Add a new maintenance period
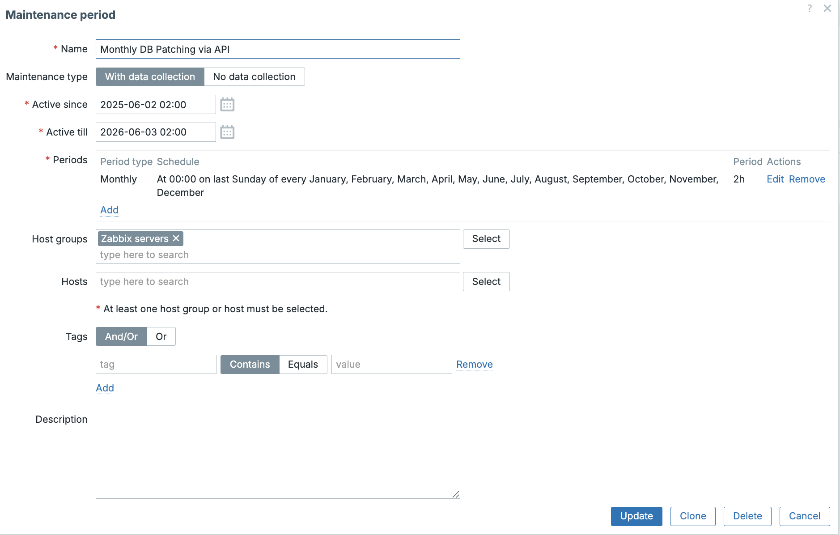The image size is (840, 535). (x=109, y=210)
